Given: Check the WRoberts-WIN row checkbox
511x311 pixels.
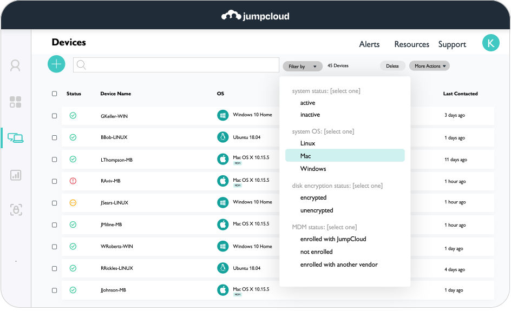Looking at the screenshot, I should (55, 247).
